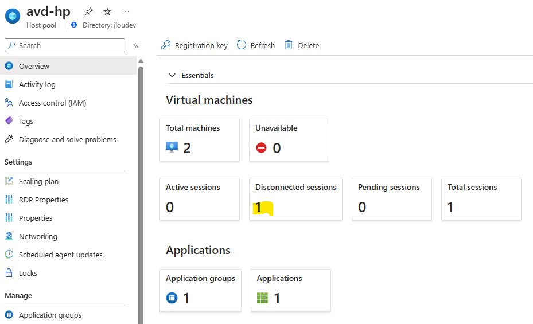Click the Locks padlock icon
The height and width of the screenshot is (324, 533).
click(9, 273)
